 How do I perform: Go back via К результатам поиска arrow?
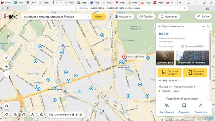coord(159,26)
